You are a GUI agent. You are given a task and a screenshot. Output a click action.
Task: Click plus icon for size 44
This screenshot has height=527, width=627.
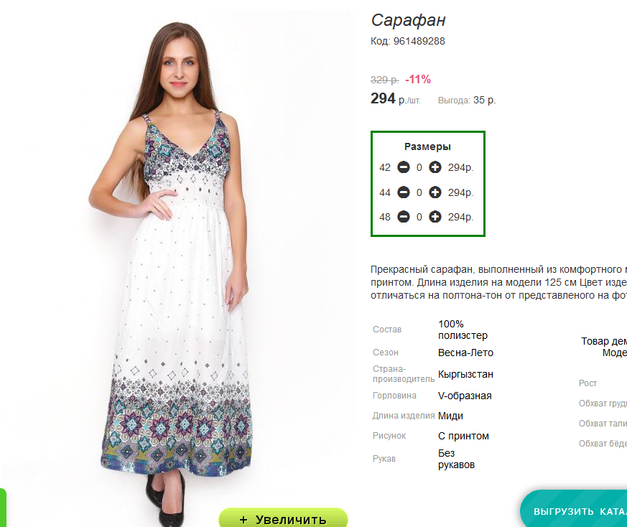(x=435, y=192)
